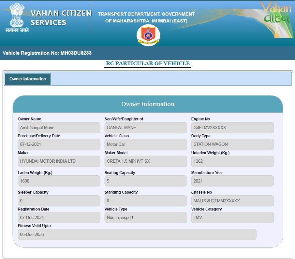Click the Body Type field
Viewport: 295px width, 259px height.
point(232,144)
